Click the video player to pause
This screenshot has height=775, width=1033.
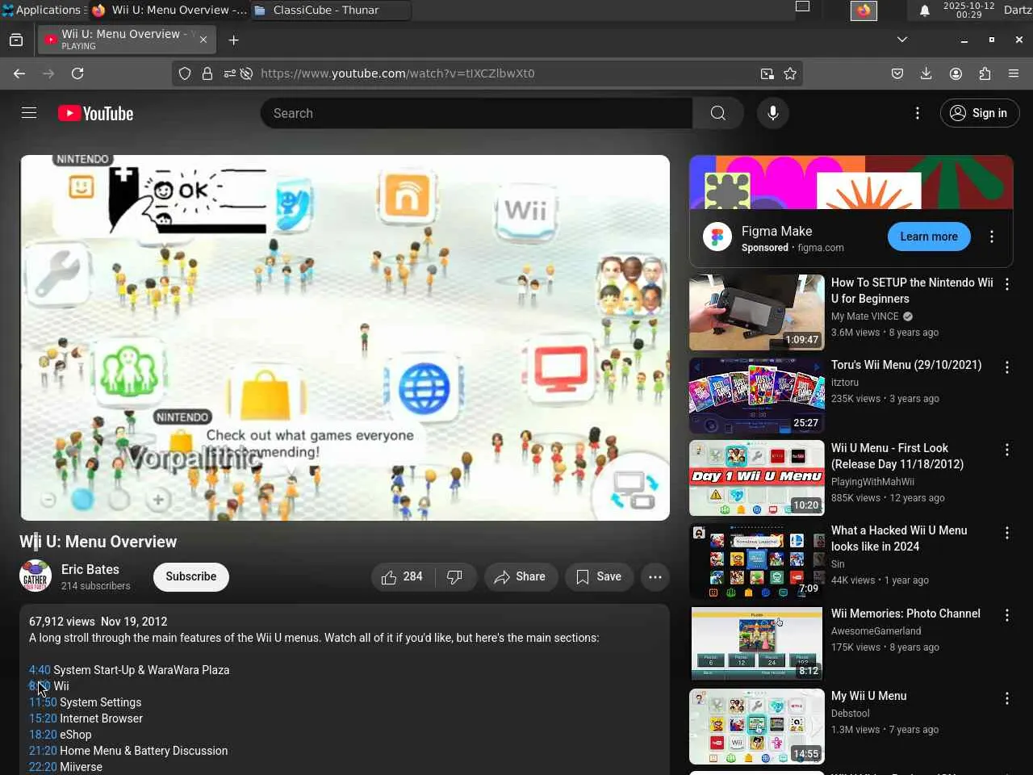(x=345, y=337)
